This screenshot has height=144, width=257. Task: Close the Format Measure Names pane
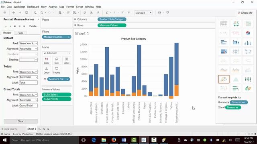(x=39, y=19)
